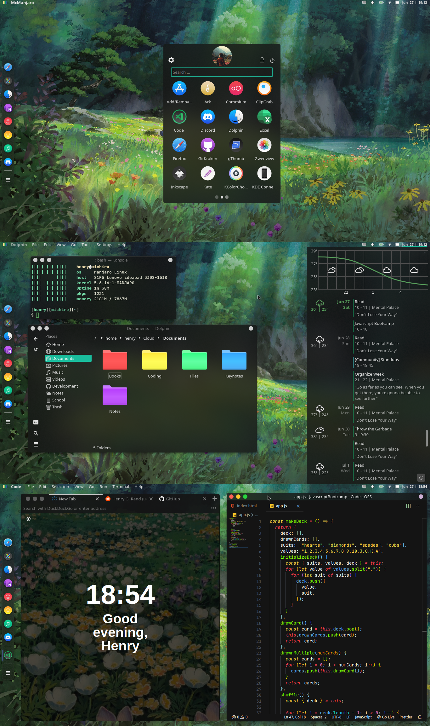Screen dimensions: 430x726
Task: Toggle Go Live server in the status bar
Action: (386, 717)
